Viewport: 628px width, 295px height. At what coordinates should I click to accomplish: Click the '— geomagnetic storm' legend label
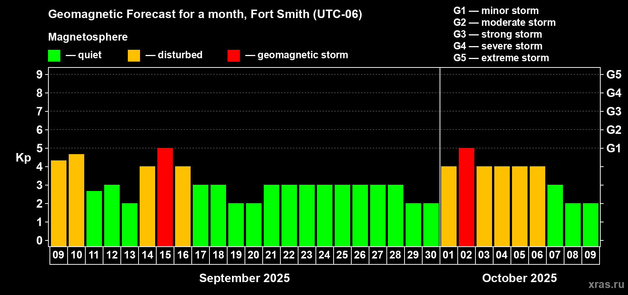(297, 55)
